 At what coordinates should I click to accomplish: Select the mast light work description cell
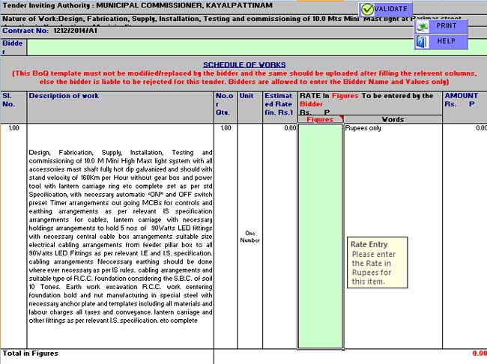(x=121, y=236)
